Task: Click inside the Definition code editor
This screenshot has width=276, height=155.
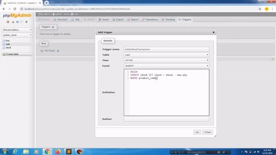Action: pos(166,93)
